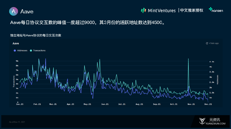Image resolution: width=231 pixels, height=129 pixels.
Task: Click the 1k left axis value
Action: [17, 98]
